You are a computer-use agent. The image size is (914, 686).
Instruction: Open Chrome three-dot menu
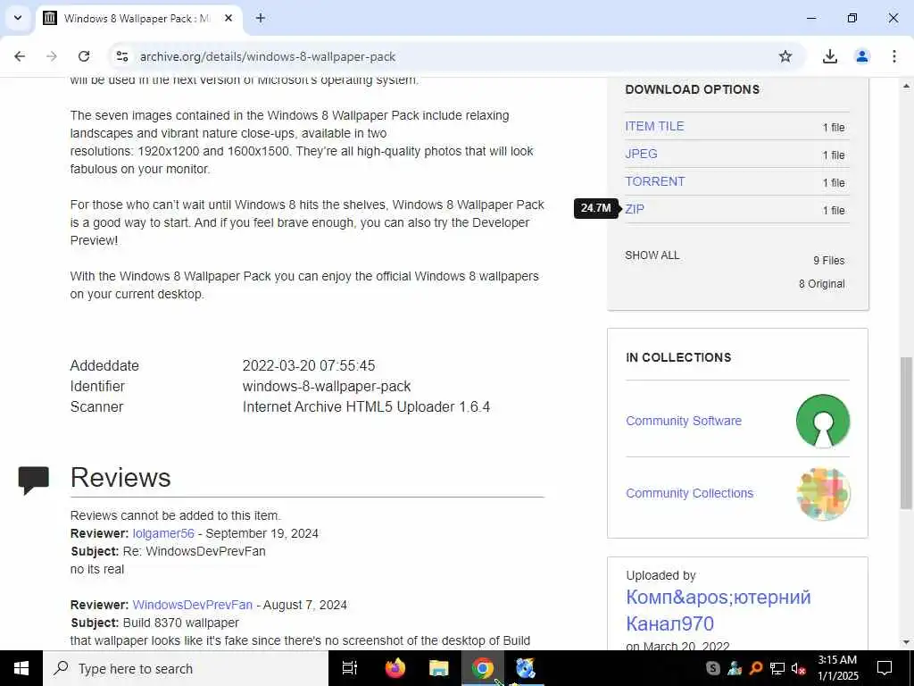[x=893, y=56]
